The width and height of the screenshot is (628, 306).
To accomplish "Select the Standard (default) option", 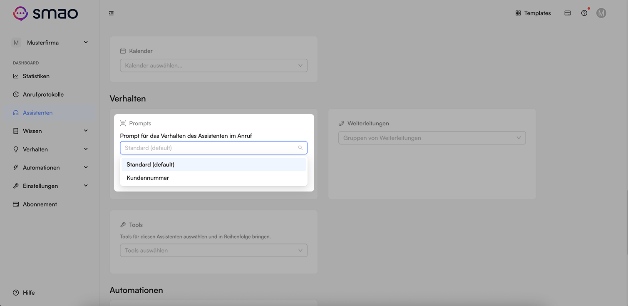I will 213,164.
